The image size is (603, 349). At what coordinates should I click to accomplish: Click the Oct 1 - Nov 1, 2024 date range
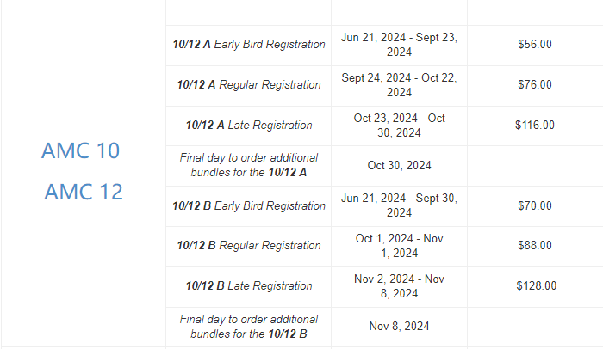click(x=399, y=246)
